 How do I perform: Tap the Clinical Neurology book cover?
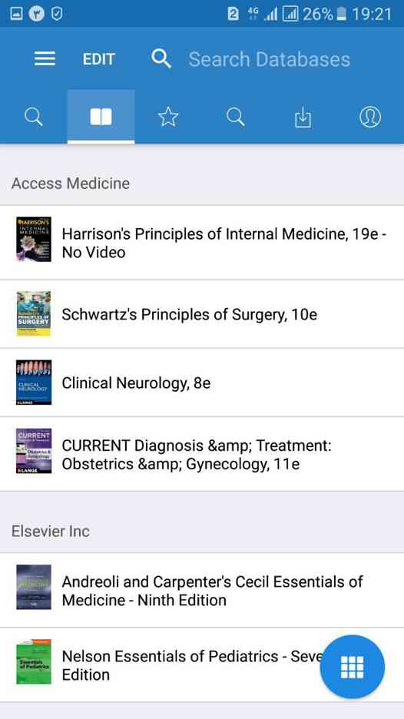[x=34, y=383]
